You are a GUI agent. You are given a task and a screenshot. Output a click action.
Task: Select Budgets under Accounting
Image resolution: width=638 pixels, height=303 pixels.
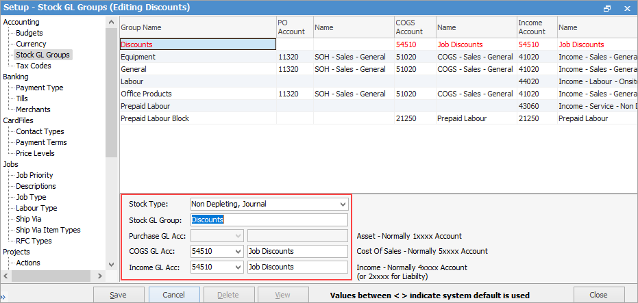[29, 33]
